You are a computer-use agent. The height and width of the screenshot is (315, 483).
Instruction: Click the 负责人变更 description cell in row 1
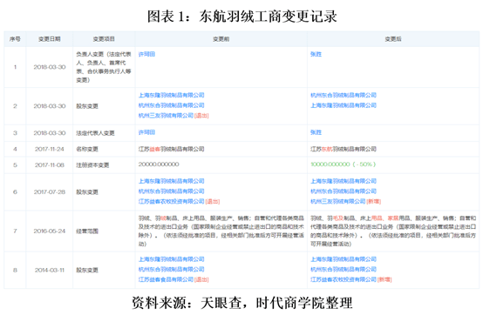click(x=104, y=67)
